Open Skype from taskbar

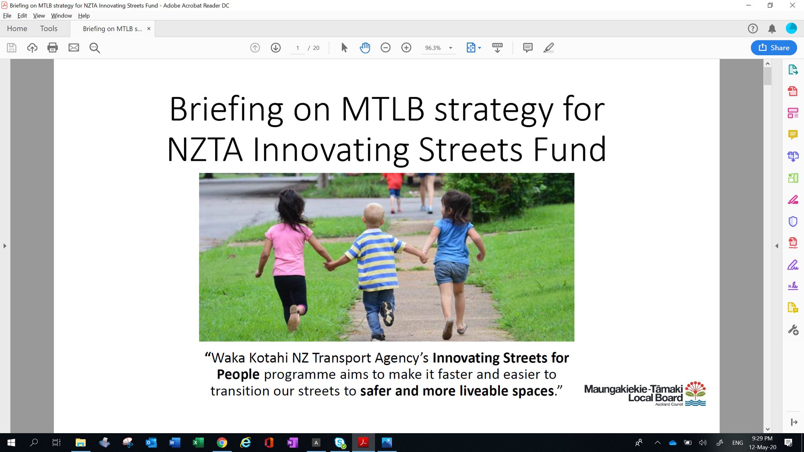click(x=340, y=443)
